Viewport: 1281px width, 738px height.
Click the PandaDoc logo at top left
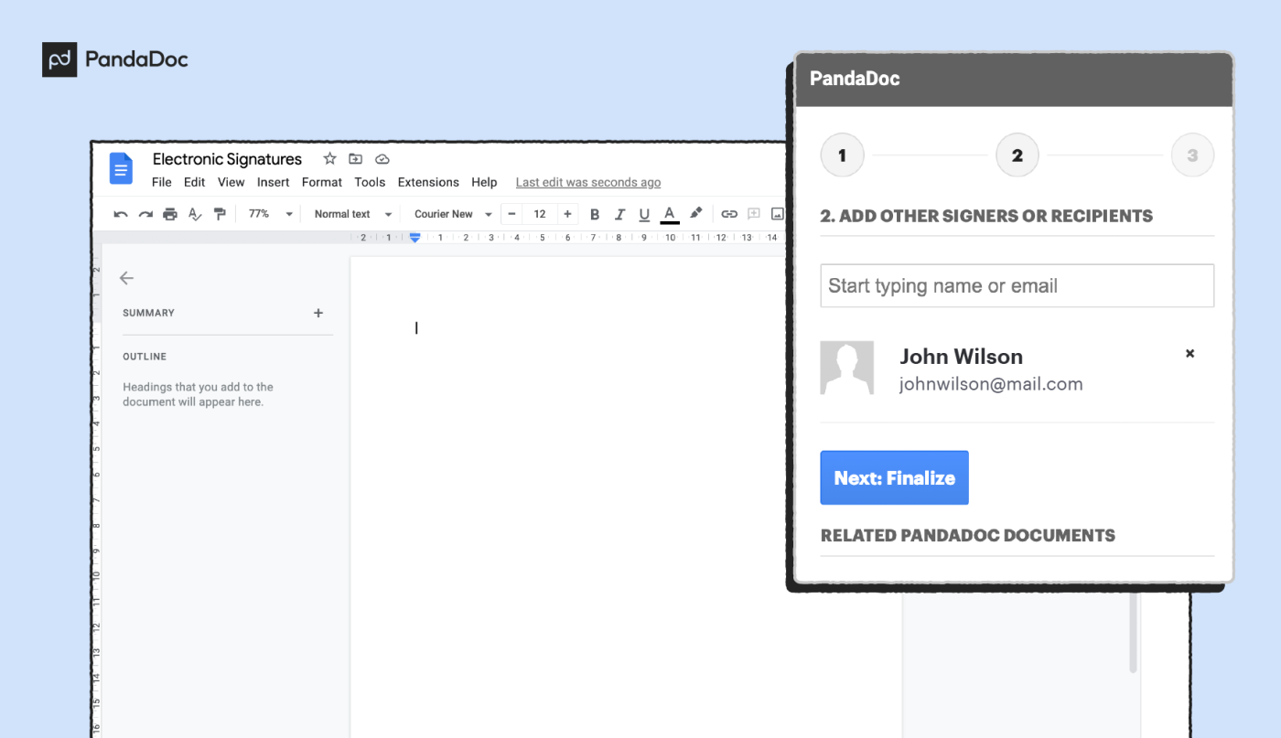click(115, 59)
